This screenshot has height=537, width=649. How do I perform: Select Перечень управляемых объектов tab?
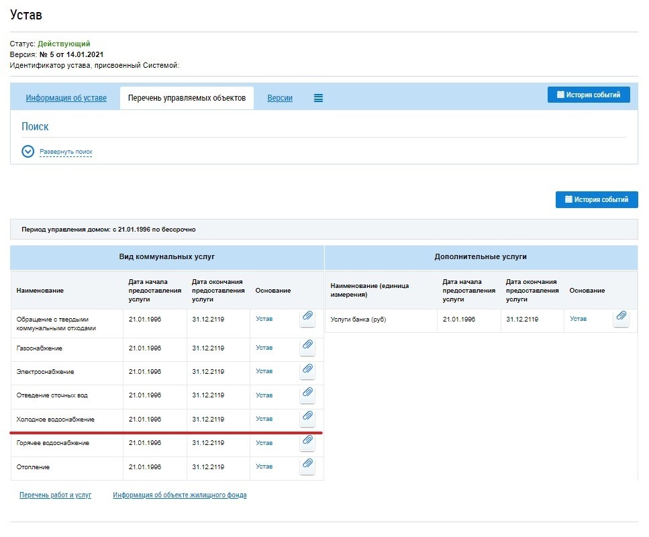pos(187,98)
